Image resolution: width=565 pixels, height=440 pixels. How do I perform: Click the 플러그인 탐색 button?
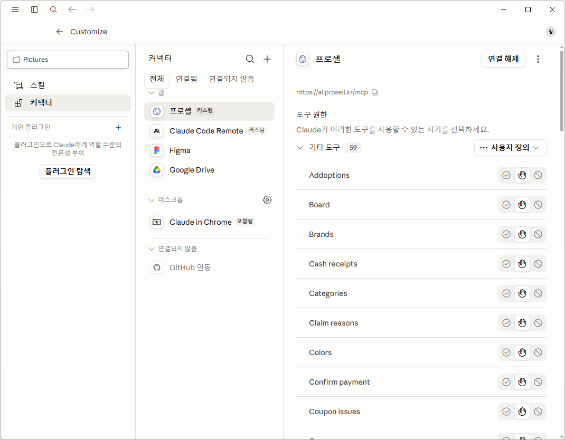68,171
